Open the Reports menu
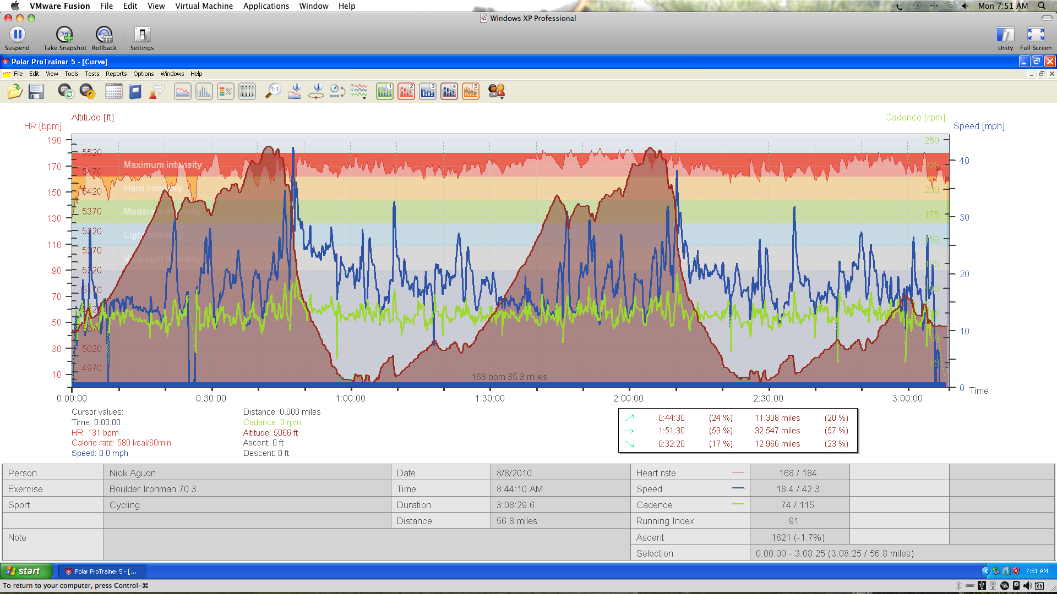Viewport: 1057px width, 594px height. tap(116, 74)
